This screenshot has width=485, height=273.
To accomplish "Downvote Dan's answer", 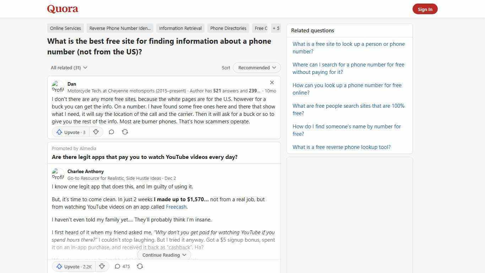I will [x=96, y=132].
